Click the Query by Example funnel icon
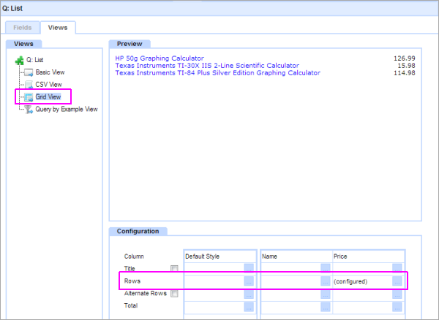Viewport: 439px width, 320px height. pos(29,110)
